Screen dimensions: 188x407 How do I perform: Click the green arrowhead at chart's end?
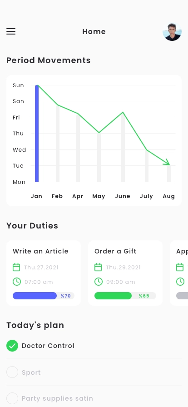tap(167, 162)
